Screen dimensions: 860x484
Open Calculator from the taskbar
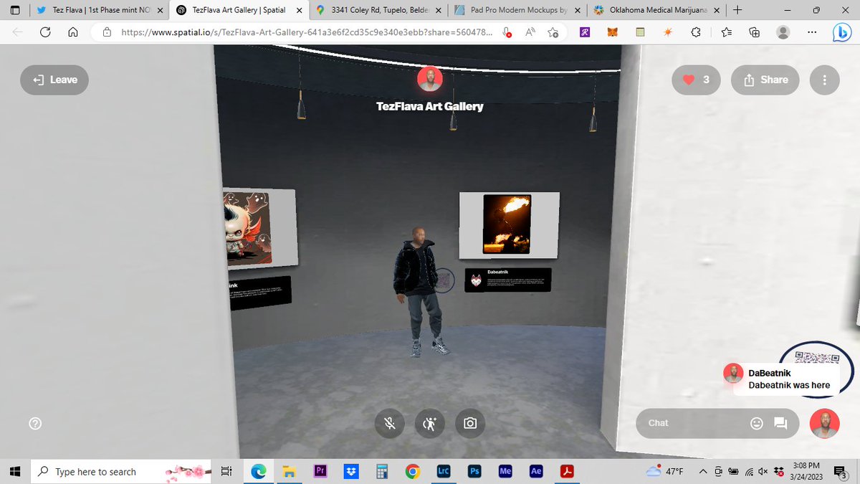click(382, 471)
